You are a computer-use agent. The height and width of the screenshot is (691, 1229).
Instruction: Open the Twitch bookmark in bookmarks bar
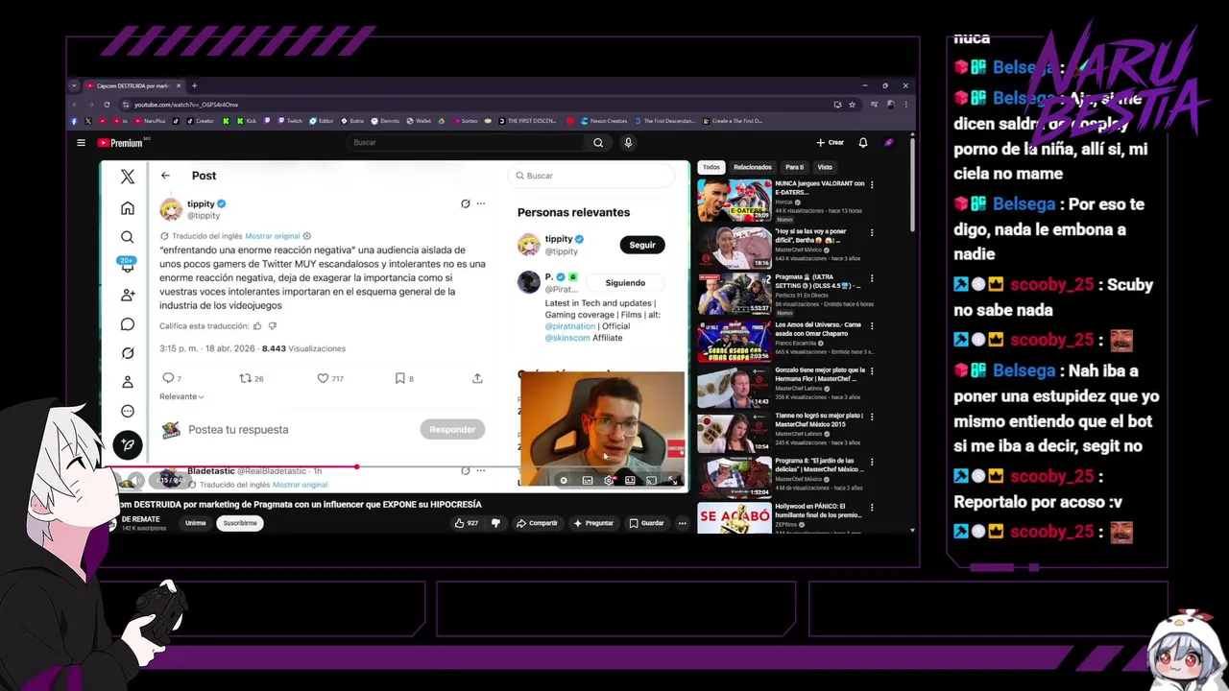pyautogui.click(x=289, y=121)
